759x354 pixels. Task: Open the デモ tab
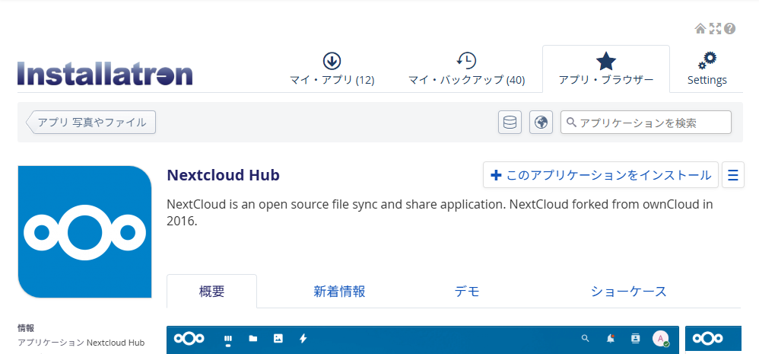[467, 292]
